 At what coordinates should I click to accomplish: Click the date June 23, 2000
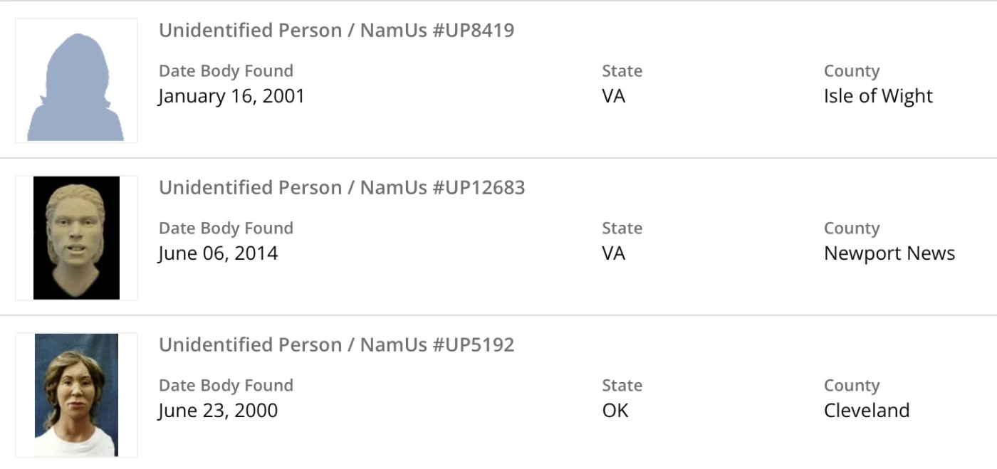click(218, 411)
